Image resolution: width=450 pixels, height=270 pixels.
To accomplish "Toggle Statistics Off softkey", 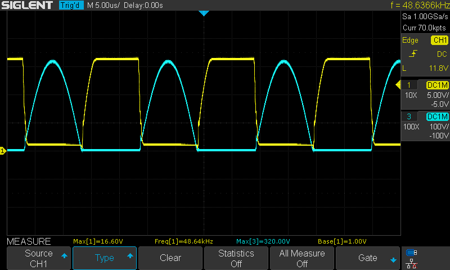I will (x=236, y=258).
